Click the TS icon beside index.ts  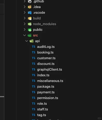pos(34,75)
